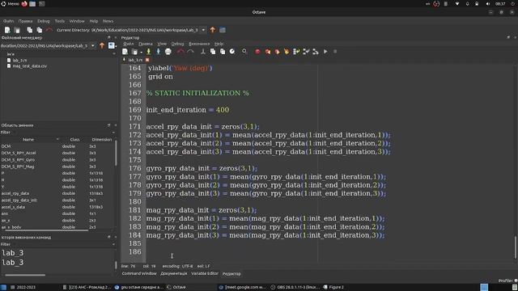The image size is (518, 291).
Task: Create a new script in main toolbar
Action: [7, 30]
